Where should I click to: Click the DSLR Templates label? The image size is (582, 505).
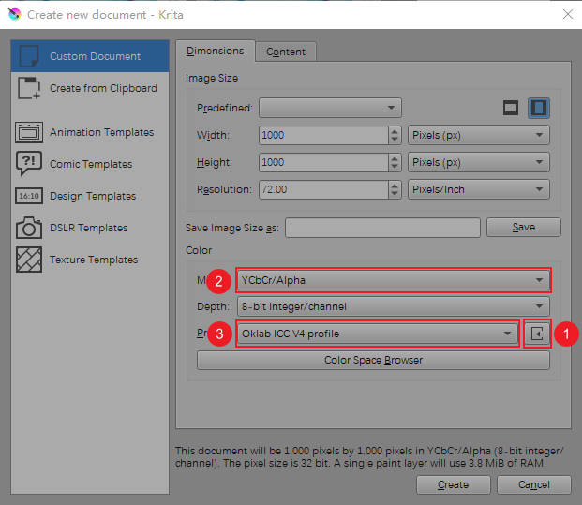89,228
